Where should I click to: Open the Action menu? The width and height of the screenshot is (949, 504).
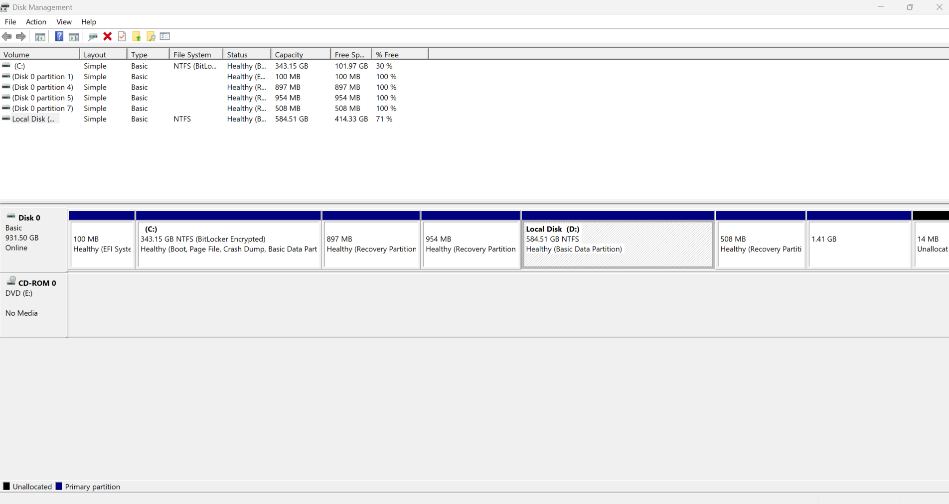(35, 22)
